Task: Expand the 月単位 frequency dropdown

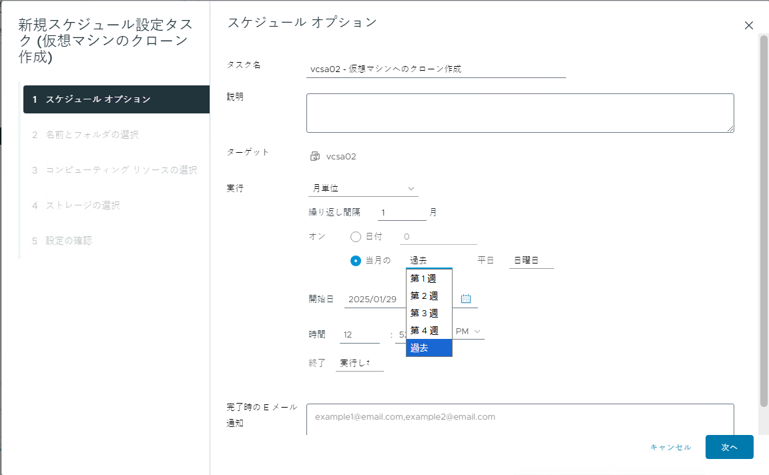Action: pos(362,189)
